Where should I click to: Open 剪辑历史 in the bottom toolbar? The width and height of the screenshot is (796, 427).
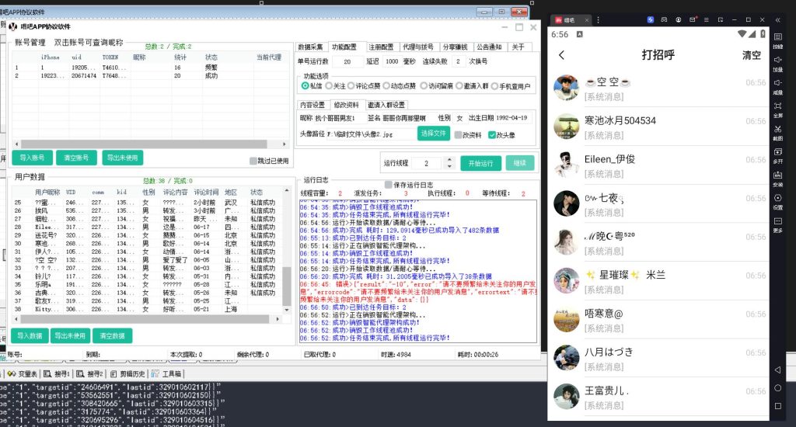(x=127, y=373)
